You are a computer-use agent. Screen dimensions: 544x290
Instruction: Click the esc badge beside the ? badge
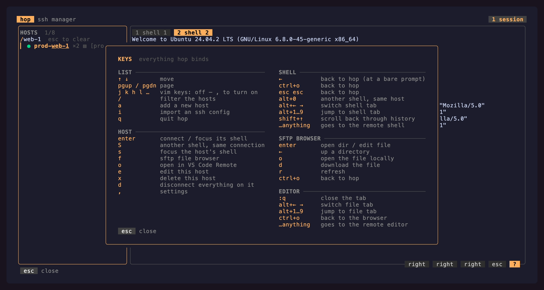(497, 264)
